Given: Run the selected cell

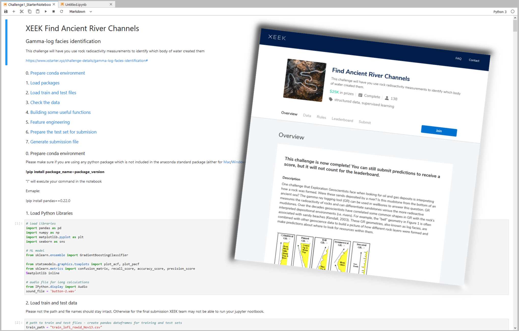Looking at the screenshot, I should pos(46,11).
